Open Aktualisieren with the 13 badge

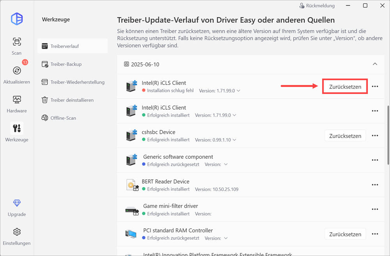17,70
